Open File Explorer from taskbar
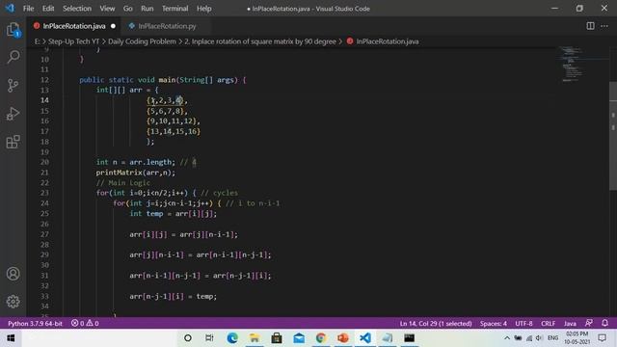 tap(255, 338)
